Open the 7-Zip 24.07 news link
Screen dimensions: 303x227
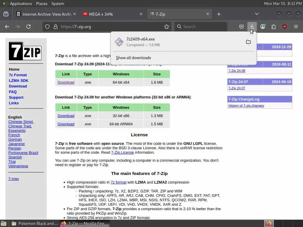click(237, 88)
